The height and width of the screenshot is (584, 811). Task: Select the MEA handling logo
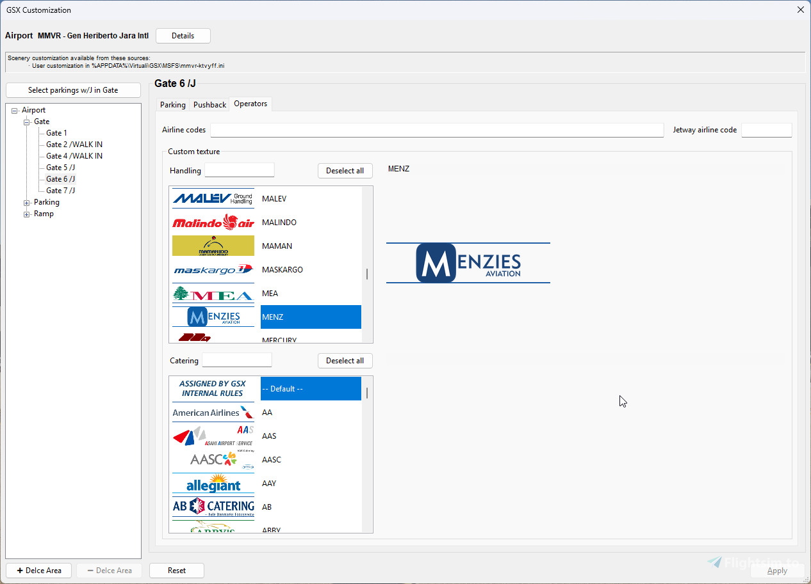pyautogui.click(x=213, y=294)
